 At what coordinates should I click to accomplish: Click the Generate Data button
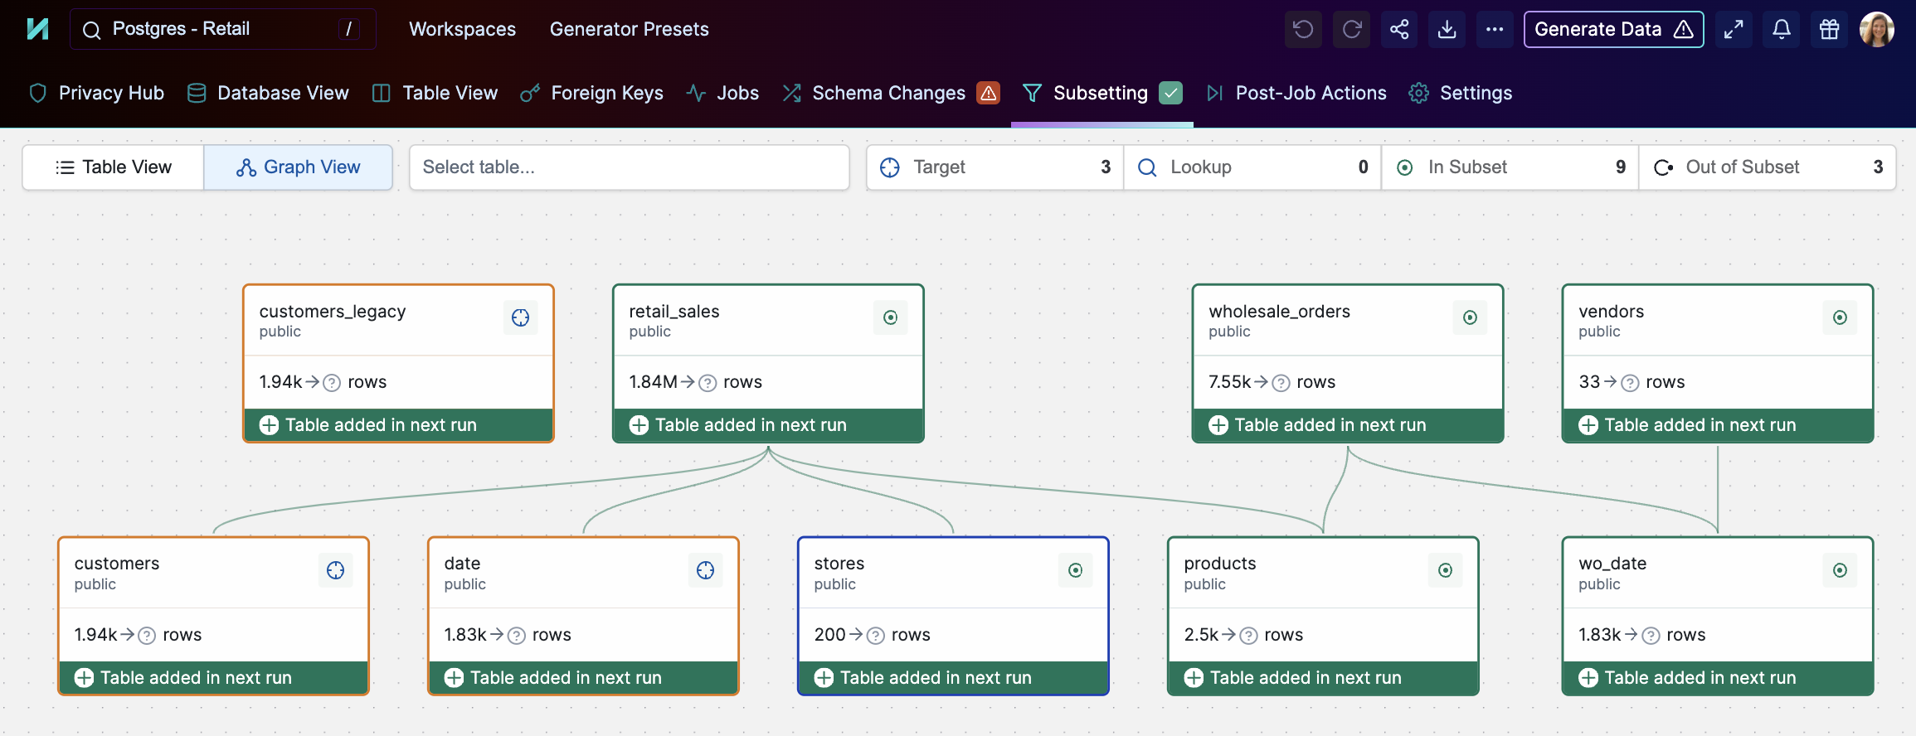[x=1613, y=30]
